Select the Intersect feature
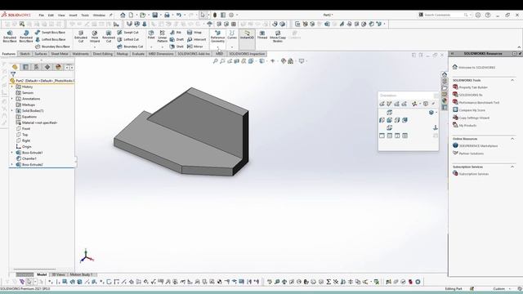This screenshot has height=294, width=523. (196, 39)
